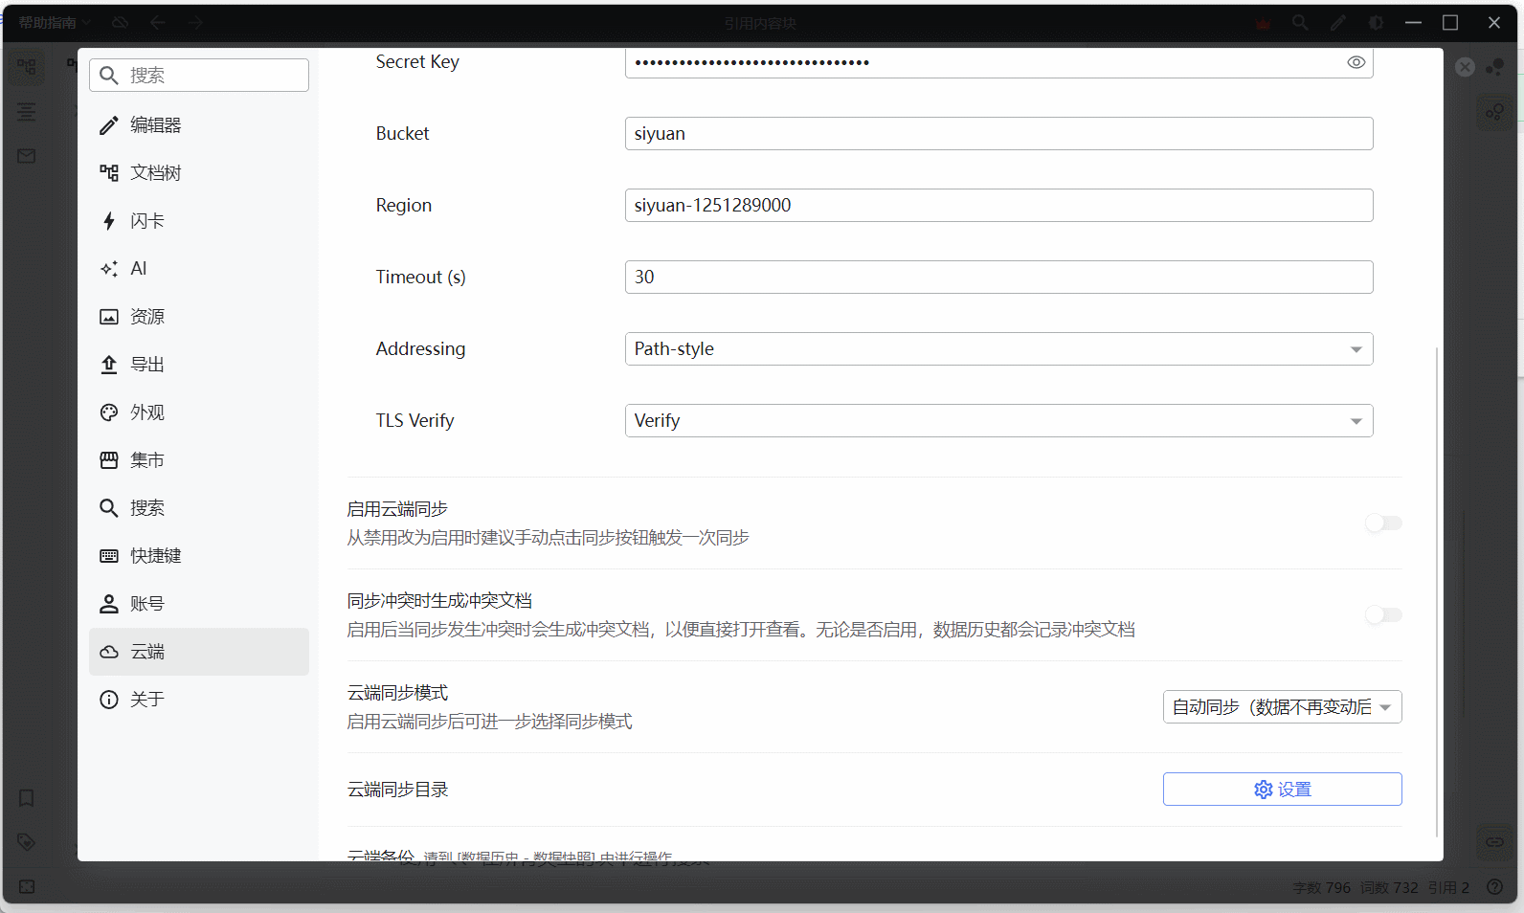Click the 账号 person icon
The height and width of the screenshot is (913, 1524).
[x=109, y=604]
